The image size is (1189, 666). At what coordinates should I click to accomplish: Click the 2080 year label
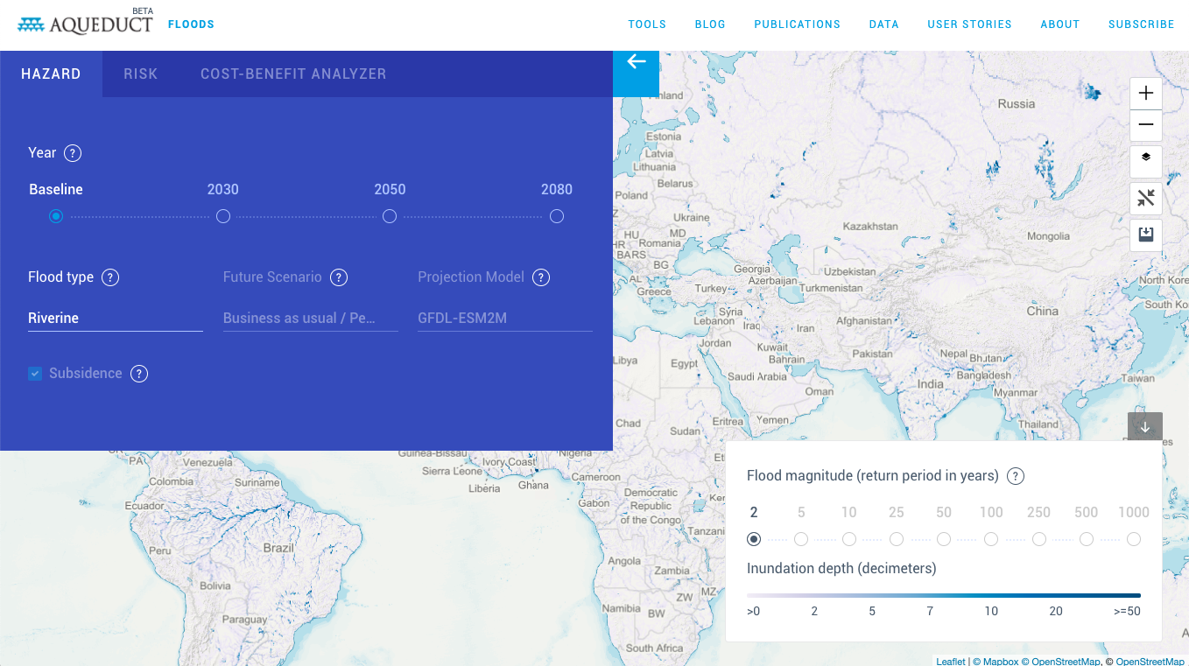(557, 190)
